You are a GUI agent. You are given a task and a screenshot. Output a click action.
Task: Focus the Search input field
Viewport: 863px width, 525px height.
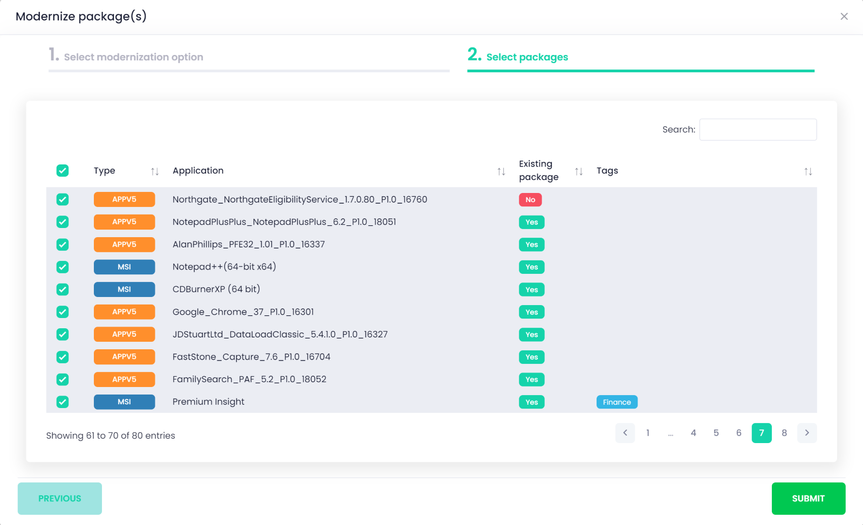point(758,130)
